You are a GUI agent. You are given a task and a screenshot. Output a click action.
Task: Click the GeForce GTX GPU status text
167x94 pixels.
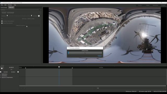pos(160,91)
